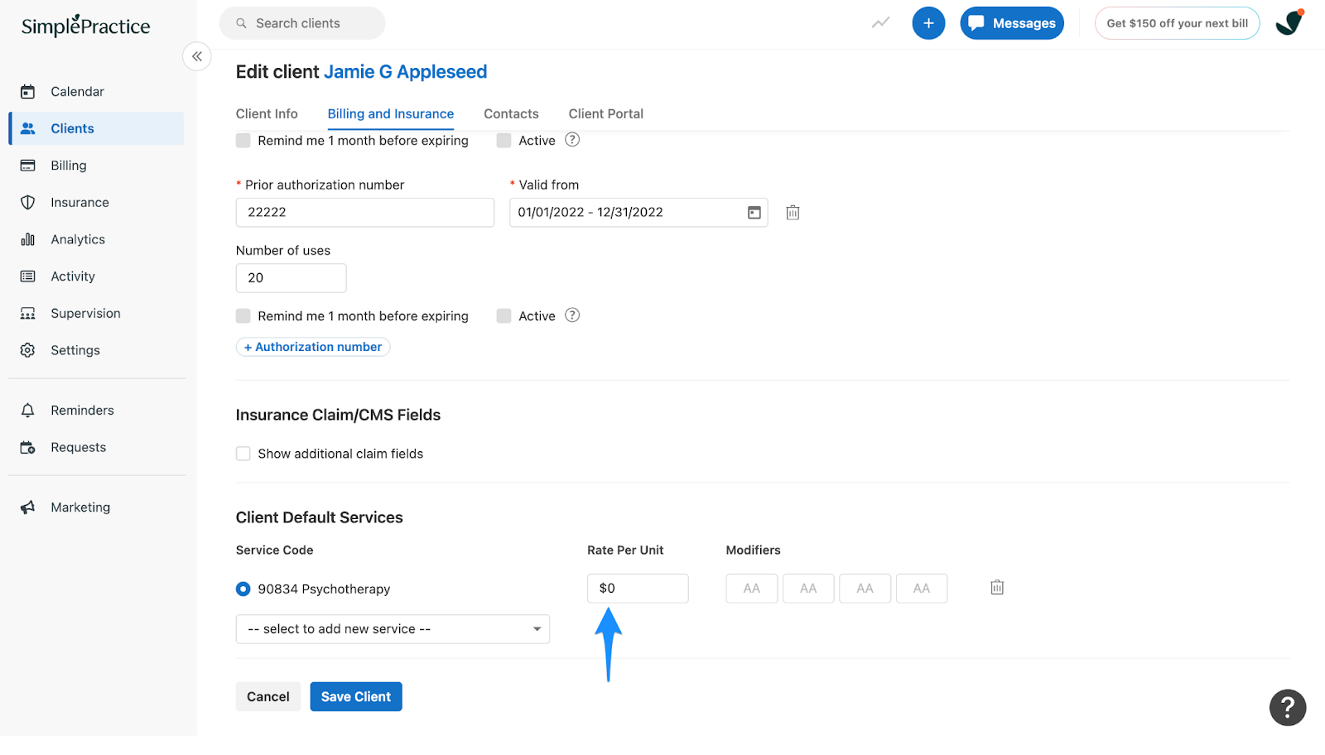Image resolution: width=1325 pixels, height=755 pixels.
Task: Check Remind me below Number of uses
Action: click(243, 316)
